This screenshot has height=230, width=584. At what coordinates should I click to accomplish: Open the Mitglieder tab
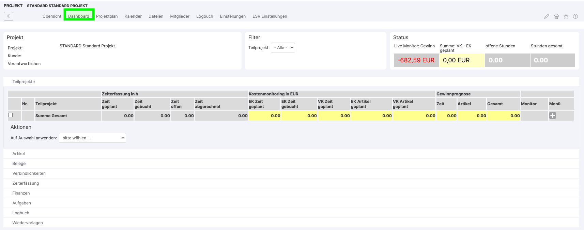coord(180,16)
